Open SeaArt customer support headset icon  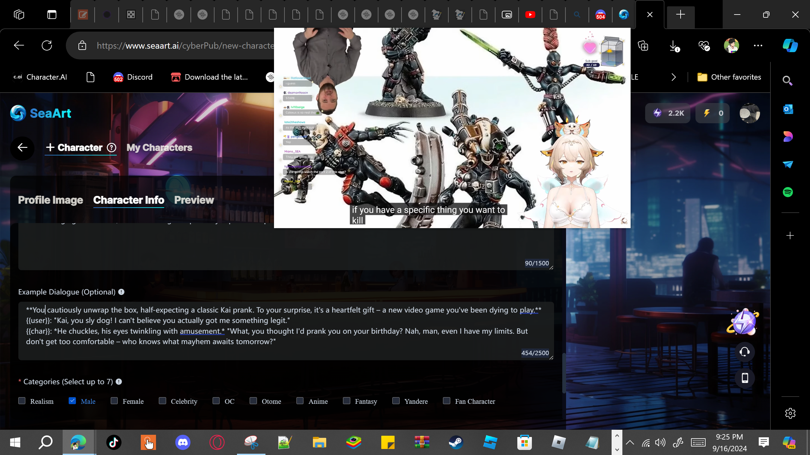745,352
